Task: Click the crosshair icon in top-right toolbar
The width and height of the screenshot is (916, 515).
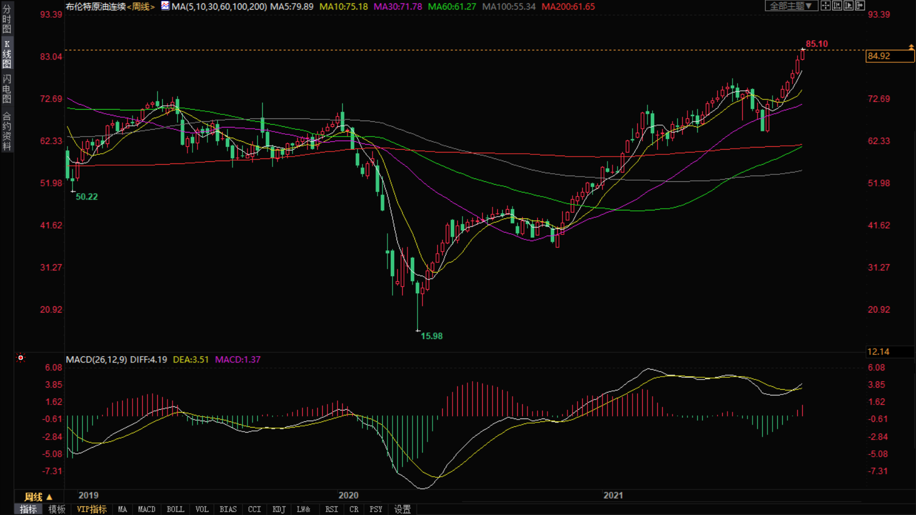Action: tap(826, 6)
